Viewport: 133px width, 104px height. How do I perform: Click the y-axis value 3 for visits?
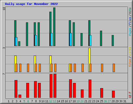[x=4, y=48]
